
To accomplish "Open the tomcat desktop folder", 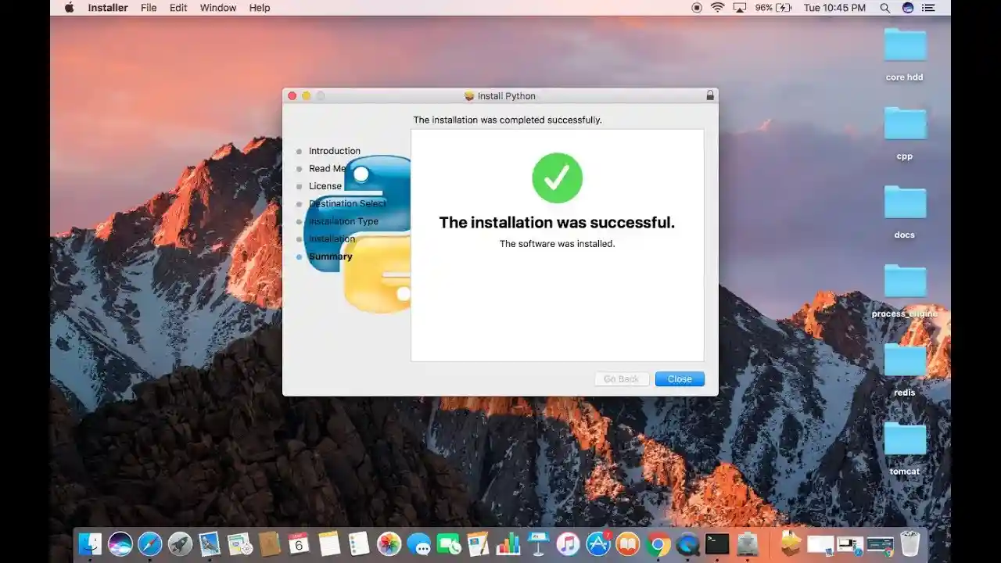I will click(x=905, y=439).
